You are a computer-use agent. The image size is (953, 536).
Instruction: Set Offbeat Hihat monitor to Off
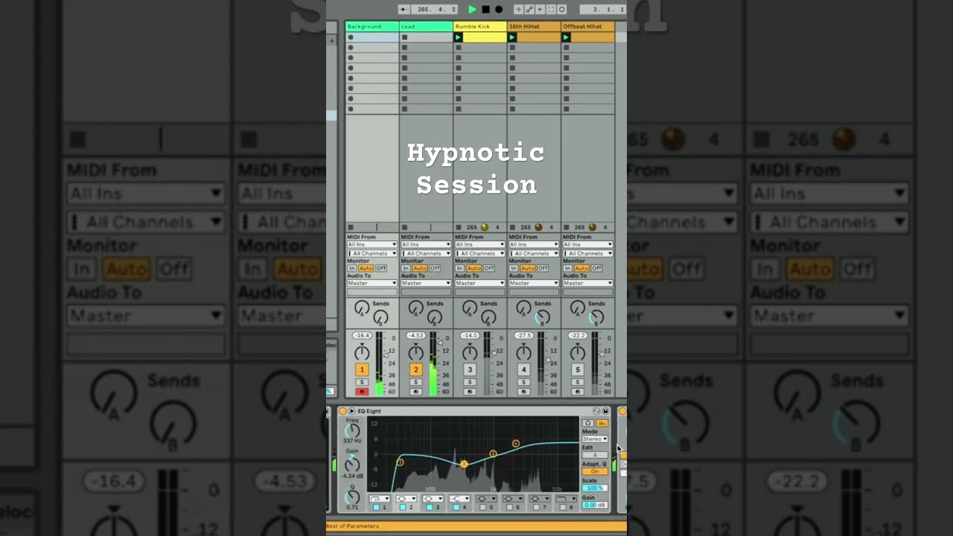pyautogui.click(x=596, y=268)
